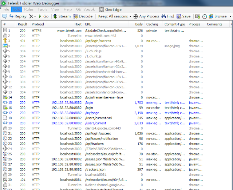
Task: Click the Replay toolbar button
Action: pos(18,16)
